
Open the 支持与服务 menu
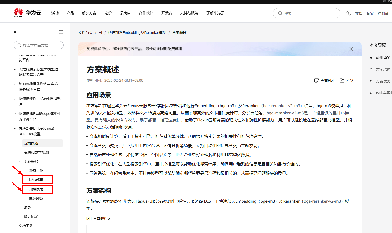189,13
